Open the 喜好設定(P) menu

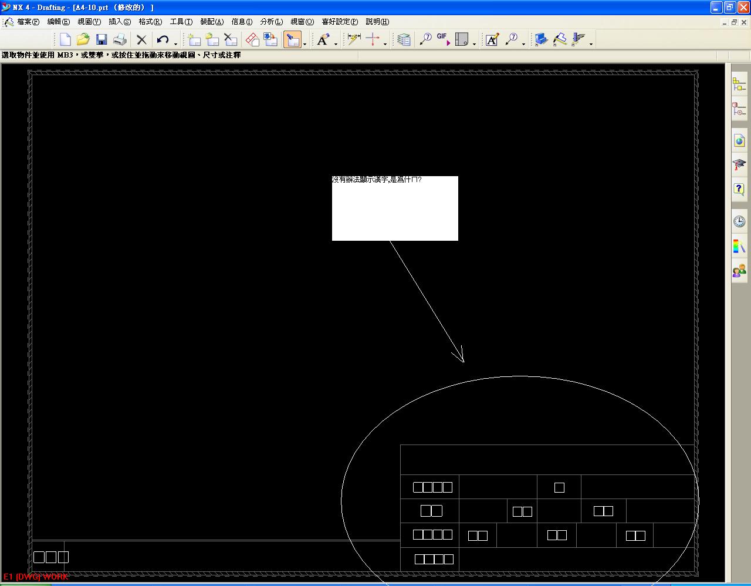click(x=340, y=22)
